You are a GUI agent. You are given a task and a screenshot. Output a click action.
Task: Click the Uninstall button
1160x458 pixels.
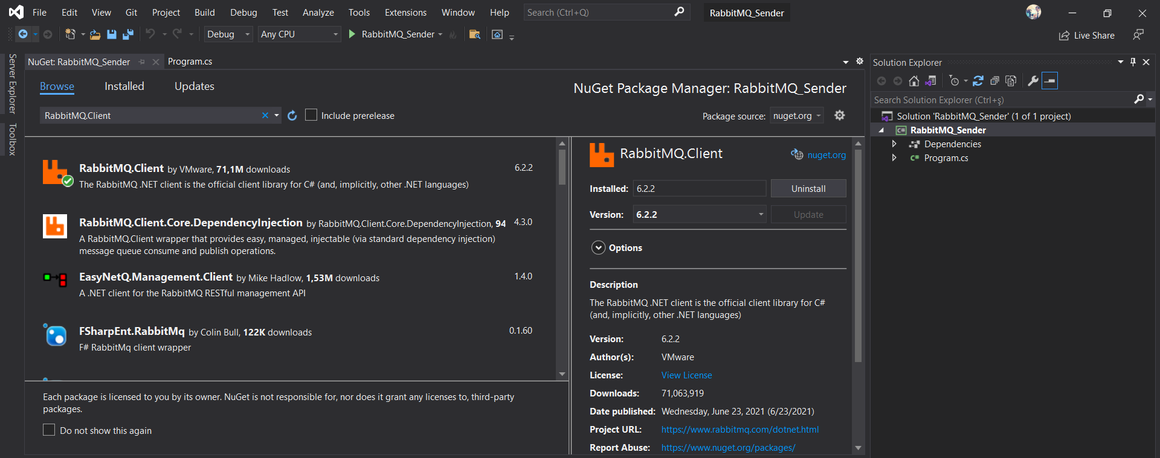coord(808,189)
